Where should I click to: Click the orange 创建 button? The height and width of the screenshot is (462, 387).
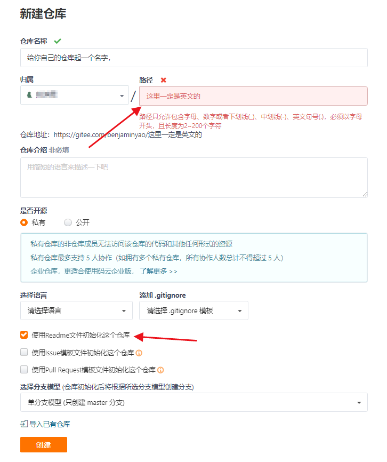pos(44,445)
